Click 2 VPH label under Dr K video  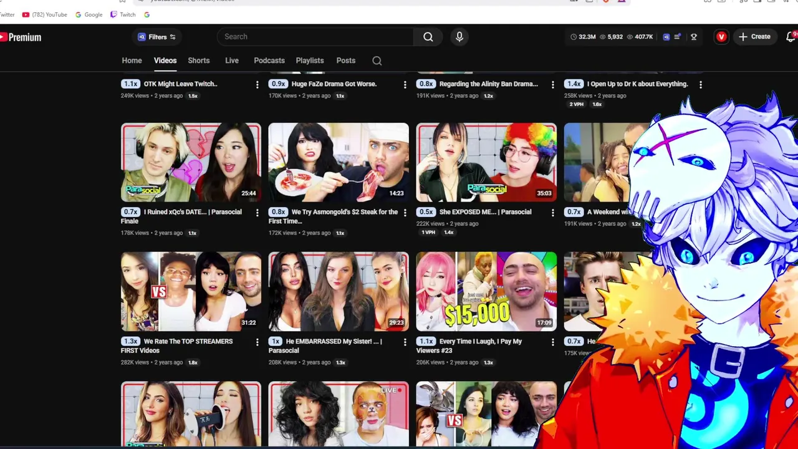tap(576, 104)
